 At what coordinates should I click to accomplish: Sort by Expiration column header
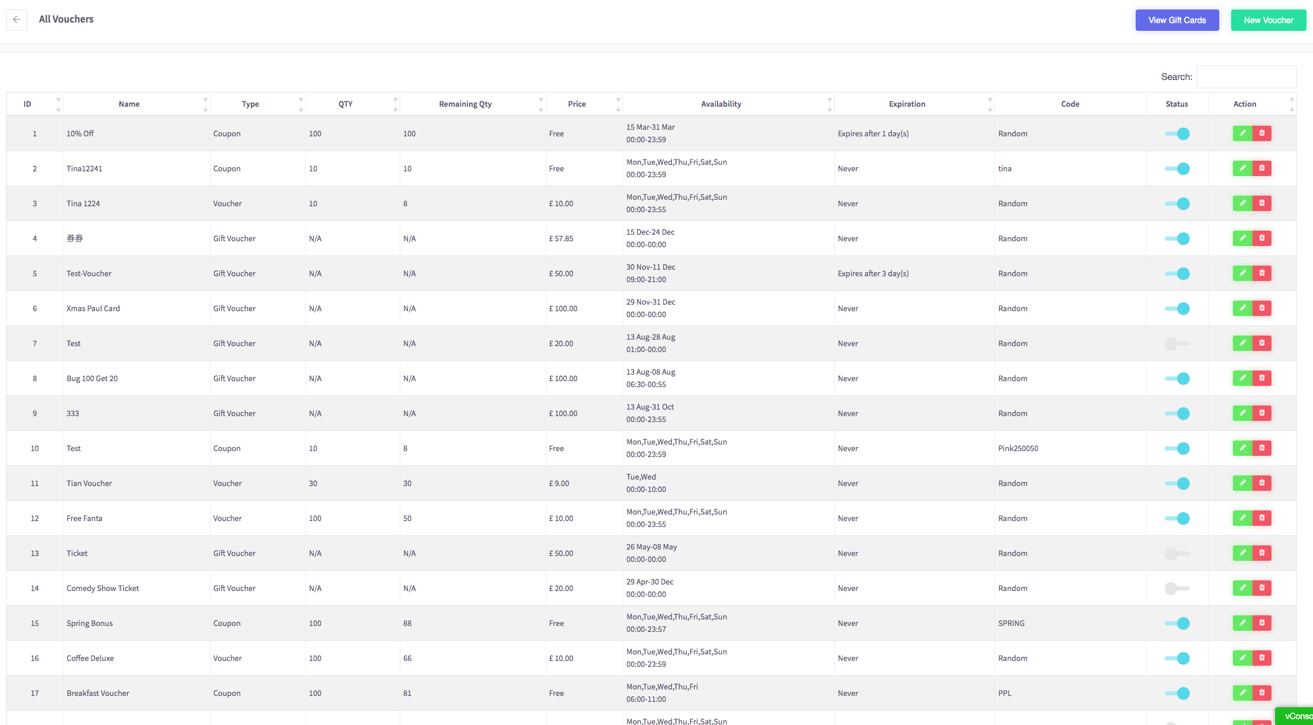[x=914, y=104]
